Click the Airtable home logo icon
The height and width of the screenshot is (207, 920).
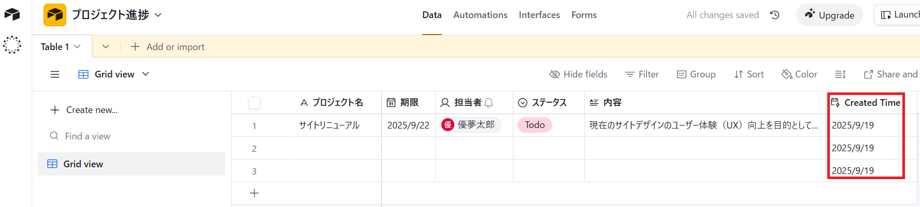click(x=12, y=14)
